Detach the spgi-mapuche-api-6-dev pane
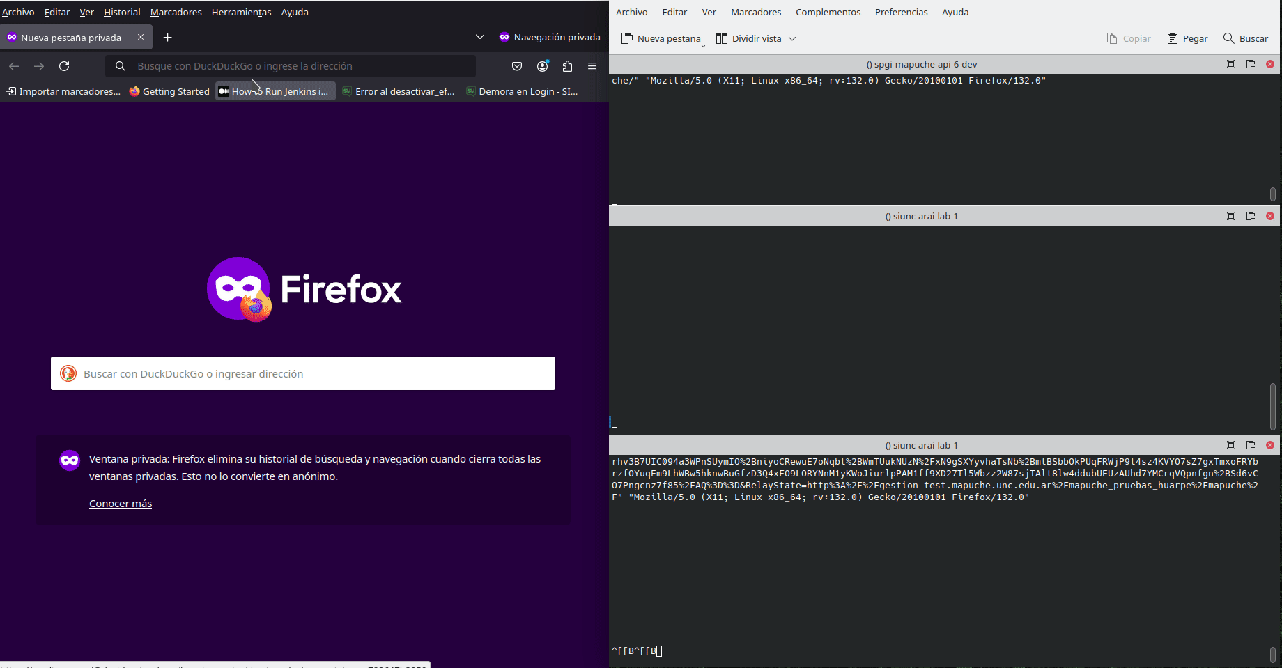Screen dimensions: 1282x668 pos(1251,64)
